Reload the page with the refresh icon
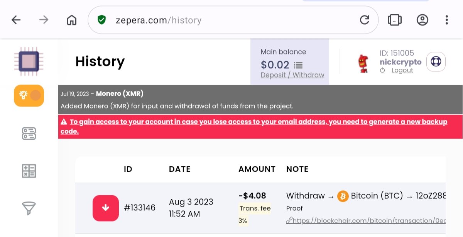The height and width of the screenshot is (237, 463). click(365, 20)
